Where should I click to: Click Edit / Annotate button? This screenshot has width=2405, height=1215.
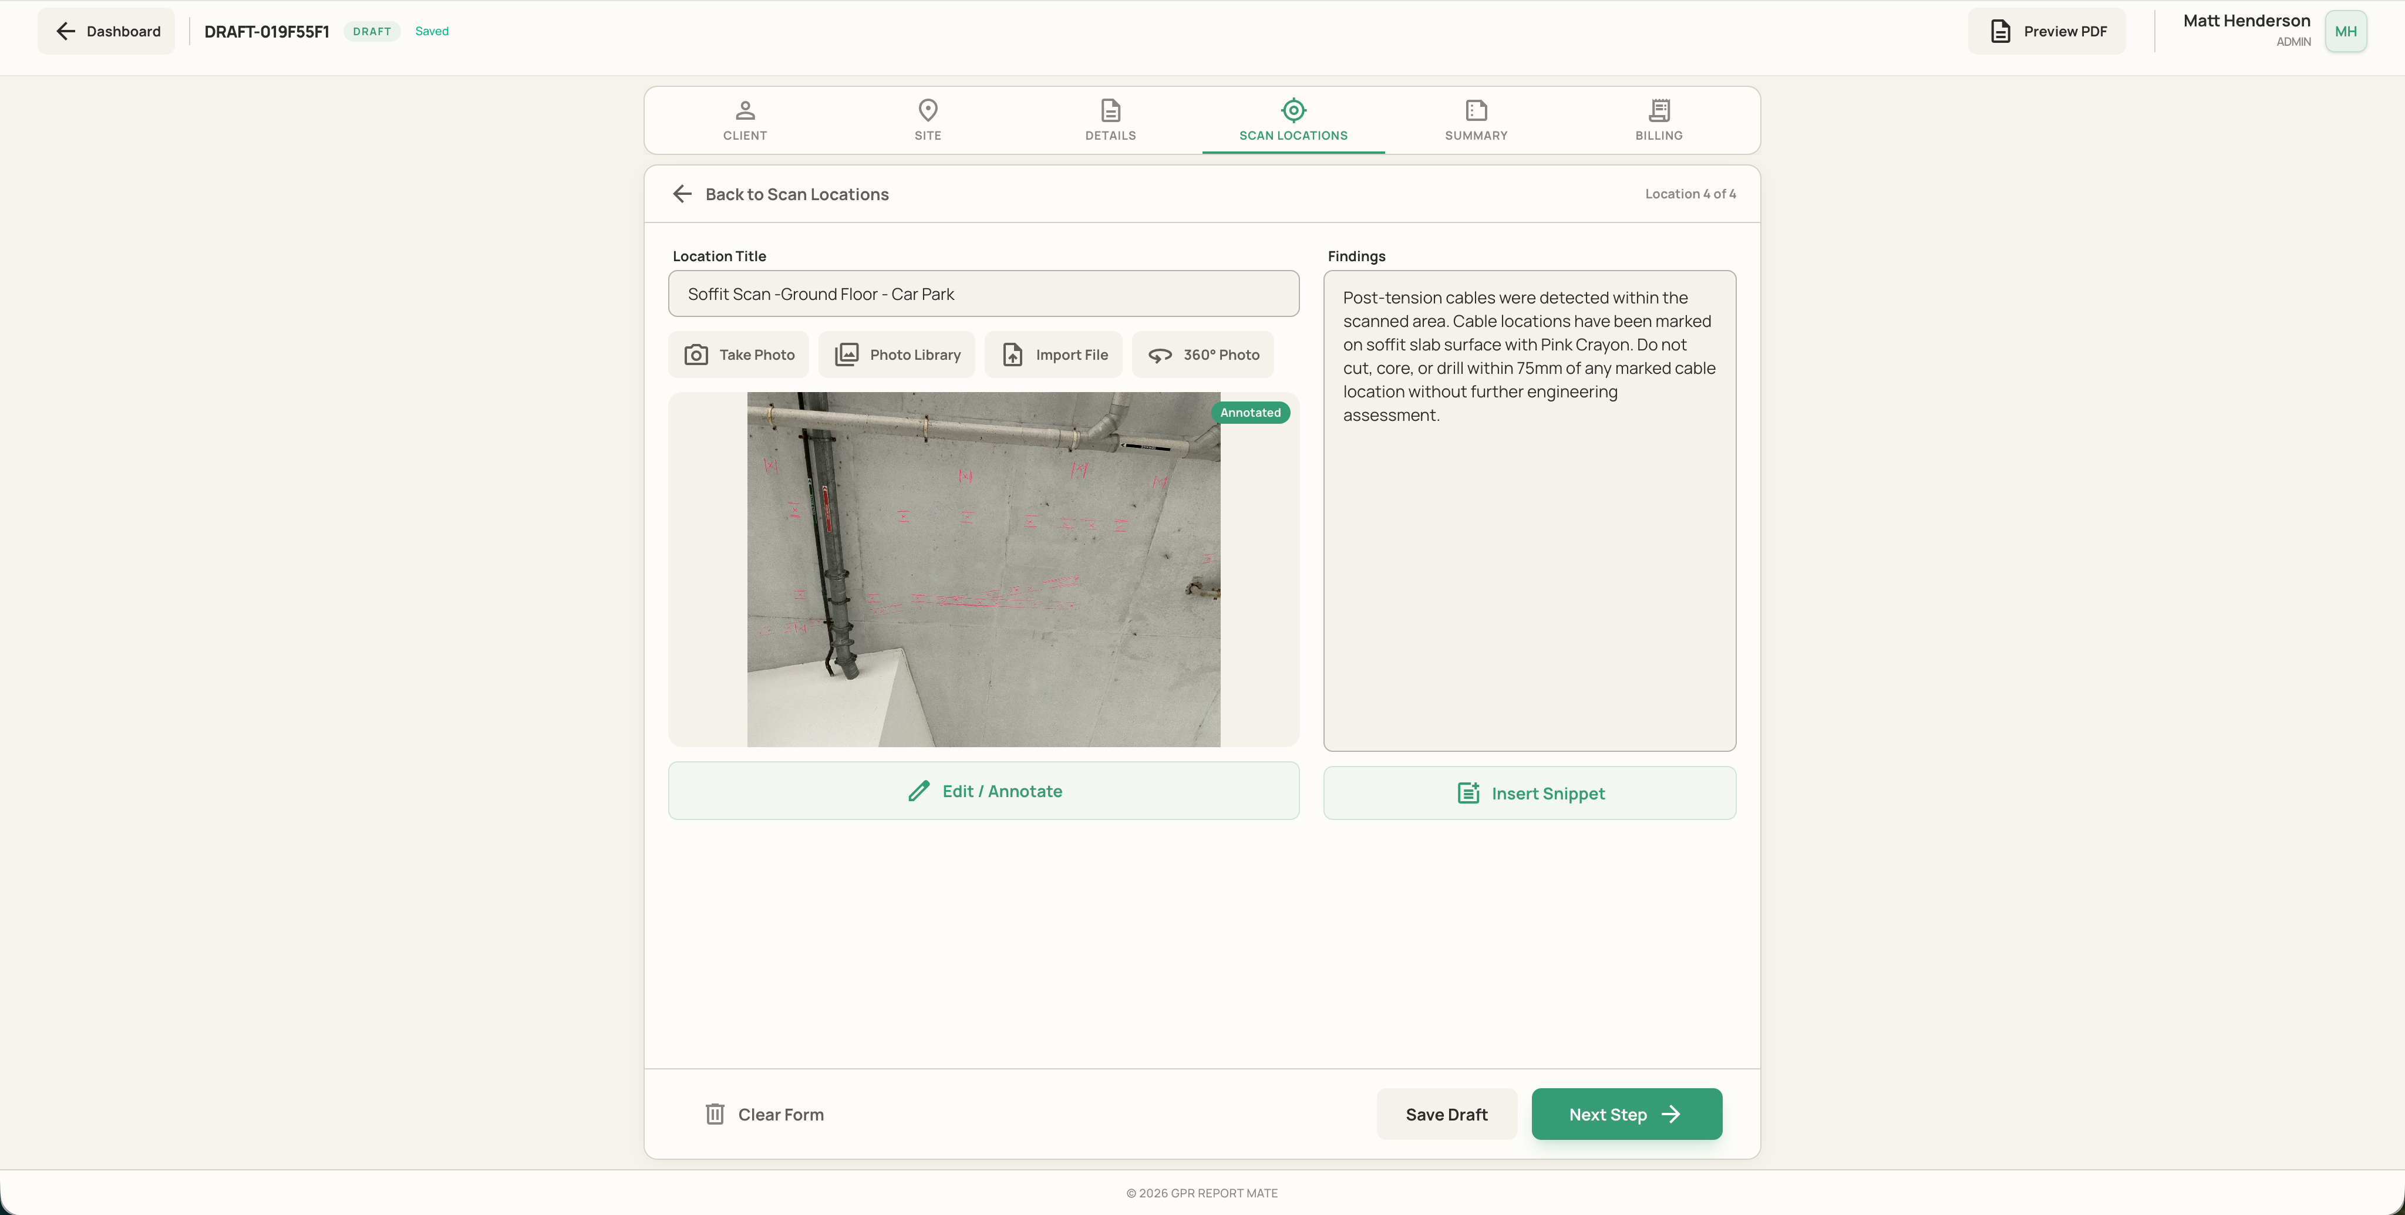click(x=983, y=791)
